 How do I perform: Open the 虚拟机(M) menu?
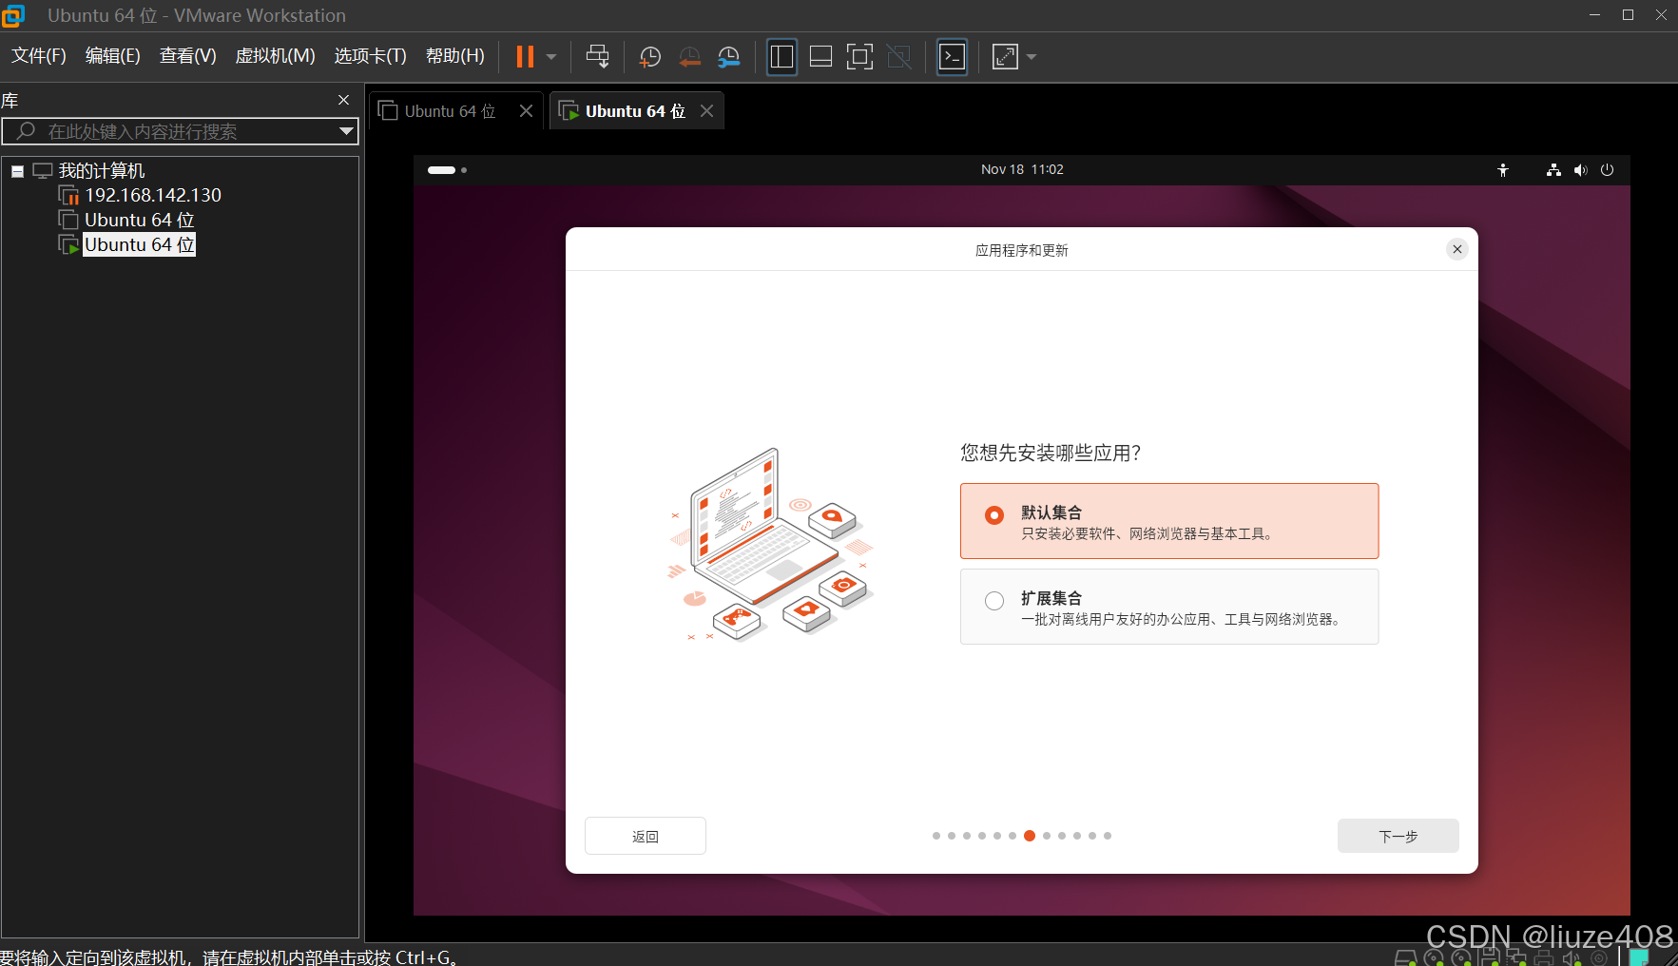tap(276, 56)
